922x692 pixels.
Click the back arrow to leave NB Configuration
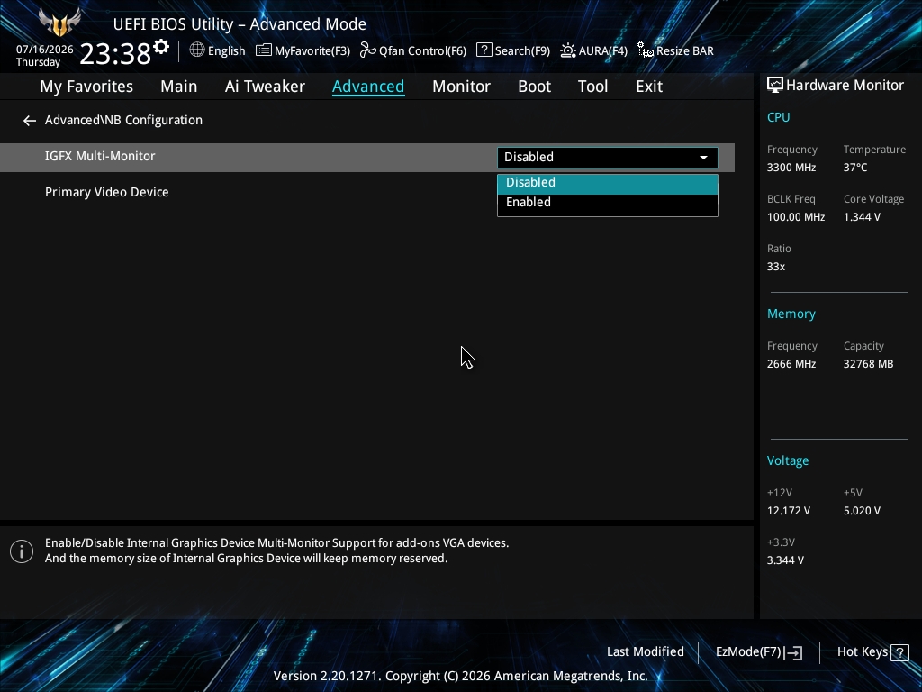(x=30, y=121)
